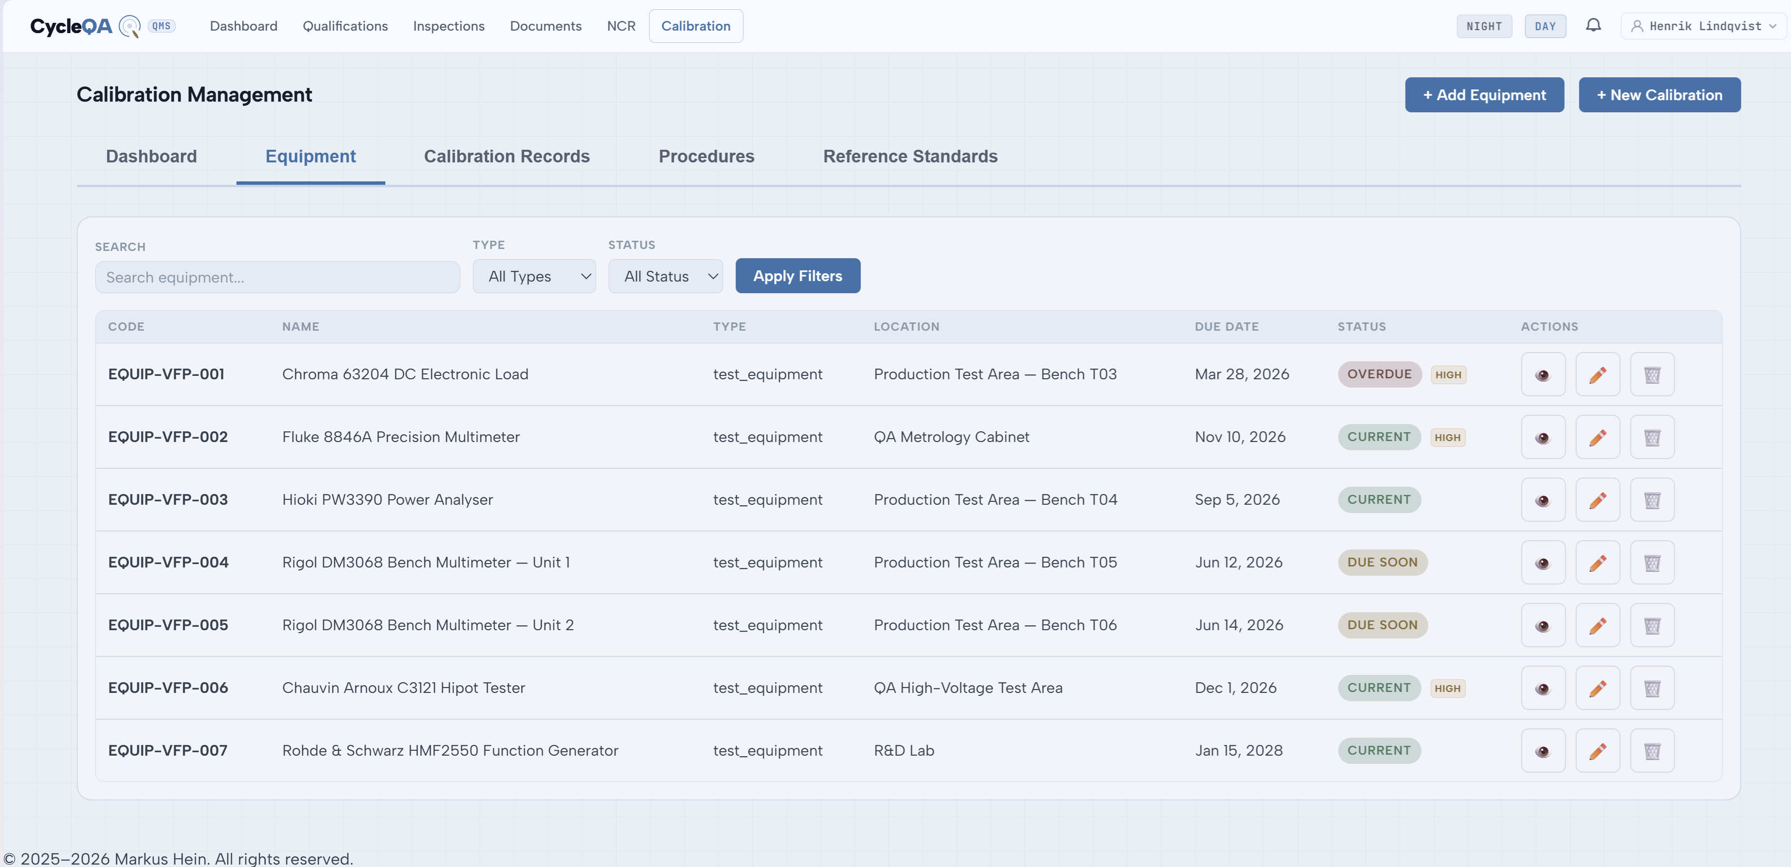Switch to Calibration Records tab
This screenshot has height=867, width=1791.
pos(507,156)
